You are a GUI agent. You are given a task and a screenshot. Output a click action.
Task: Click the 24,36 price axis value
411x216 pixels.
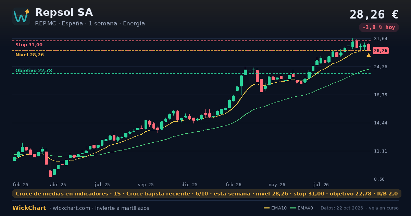coord(381,67)
